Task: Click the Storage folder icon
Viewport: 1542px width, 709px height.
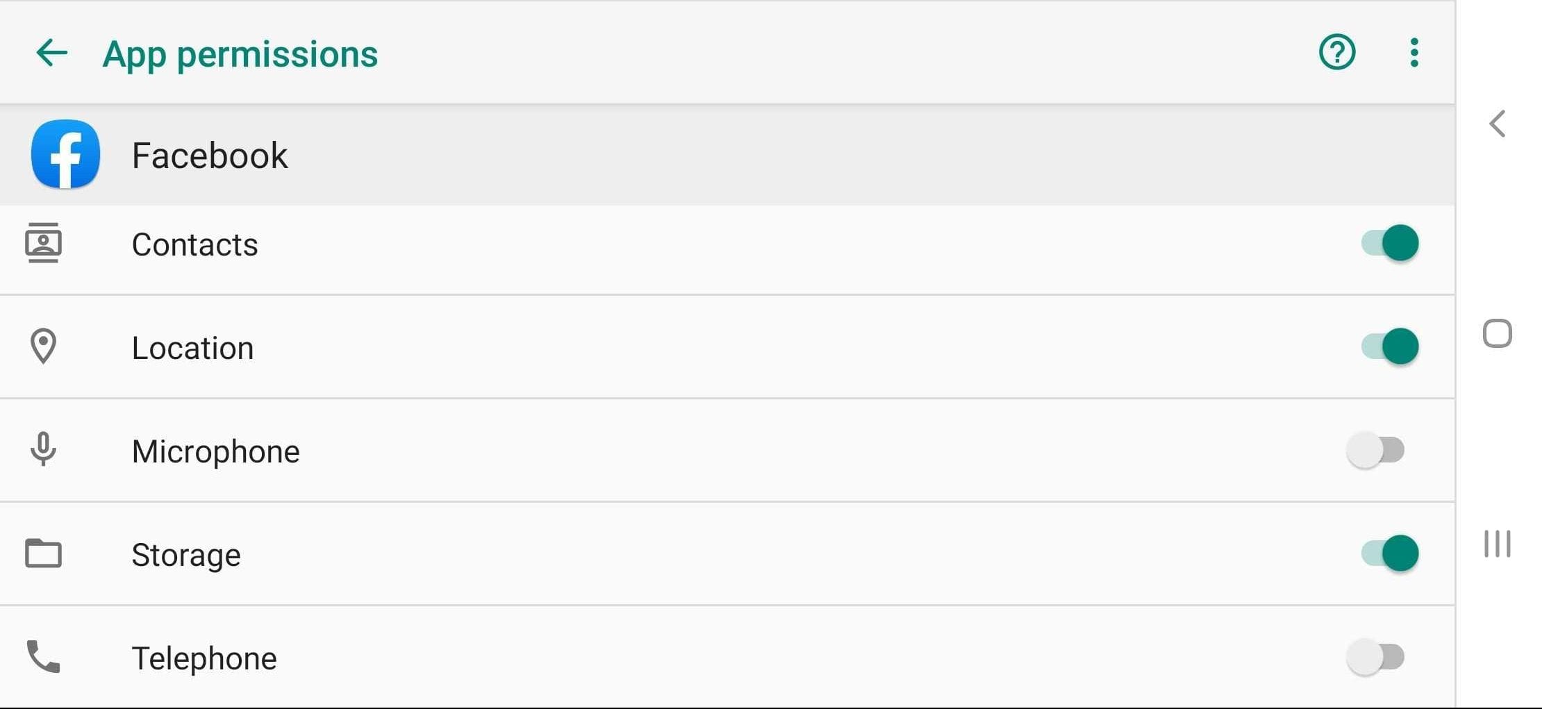Action: [x=43, y=553]
